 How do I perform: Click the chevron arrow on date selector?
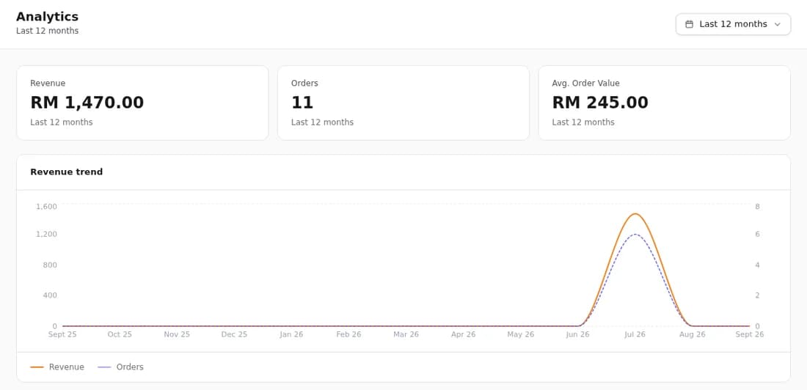click(x=777, y=24)
